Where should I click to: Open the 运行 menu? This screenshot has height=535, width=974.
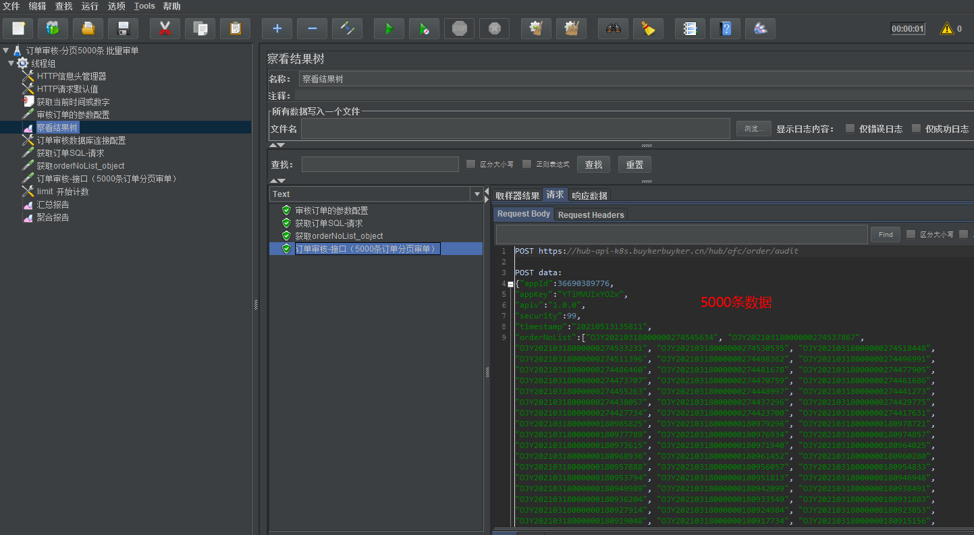(90, 6)
